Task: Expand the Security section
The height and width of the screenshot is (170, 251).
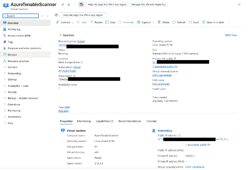Action: coord(12,92)
